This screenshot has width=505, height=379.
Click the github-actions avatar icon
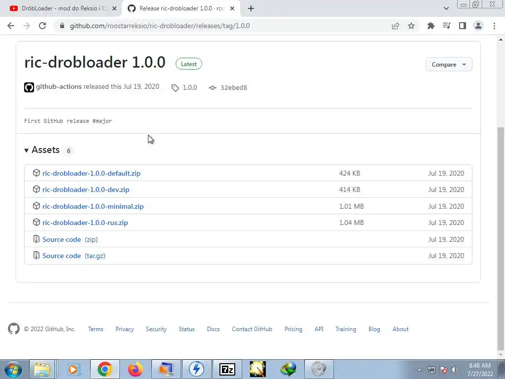point(29,87)
